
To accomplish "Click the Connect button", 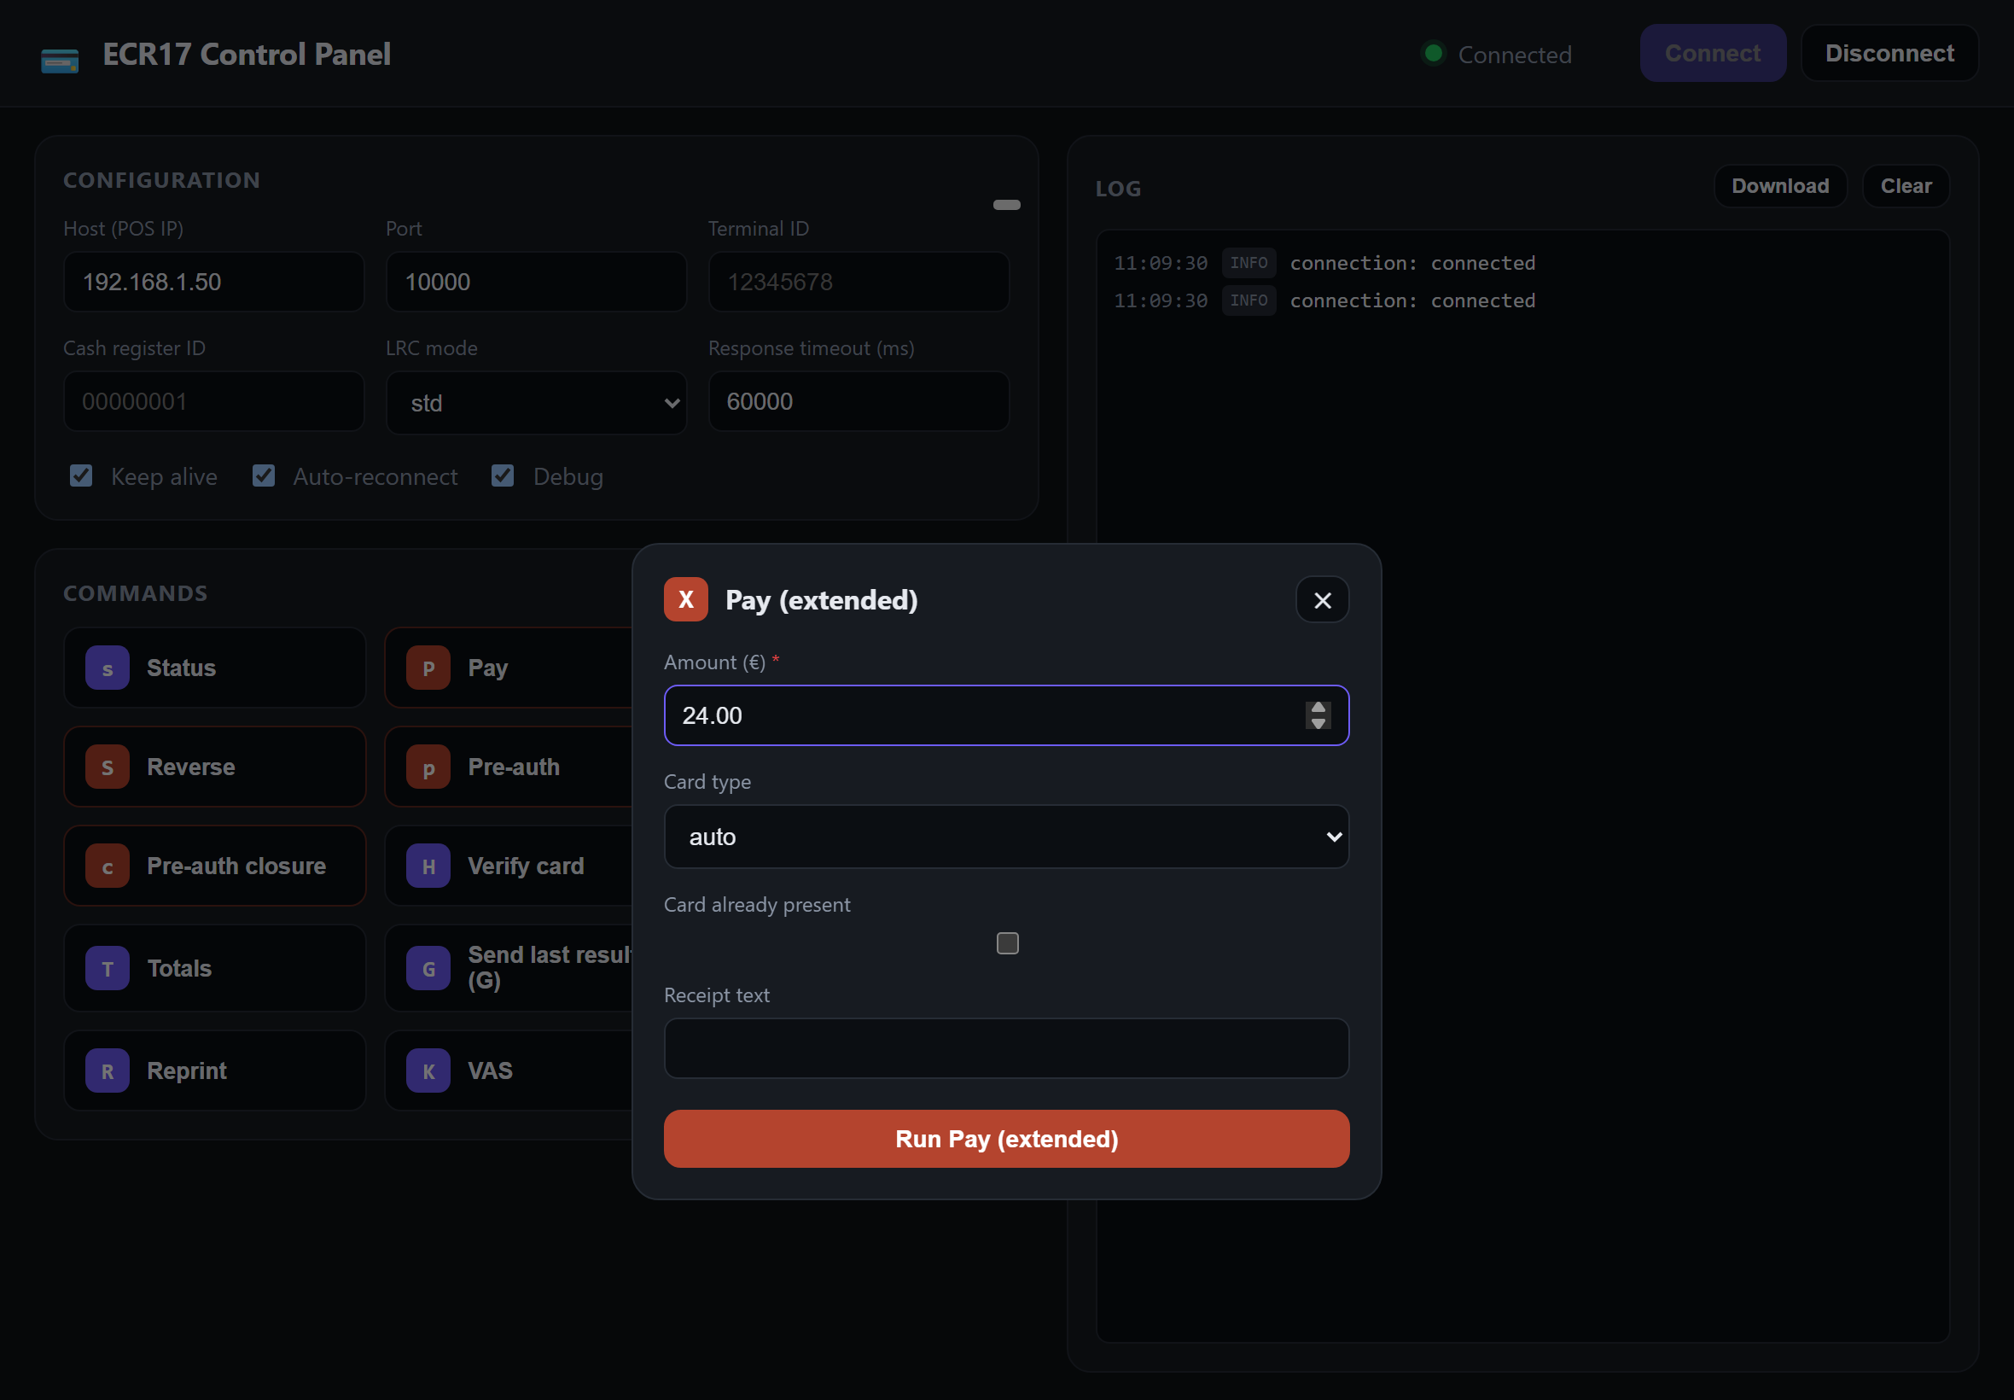I will tap(1713, 54).
